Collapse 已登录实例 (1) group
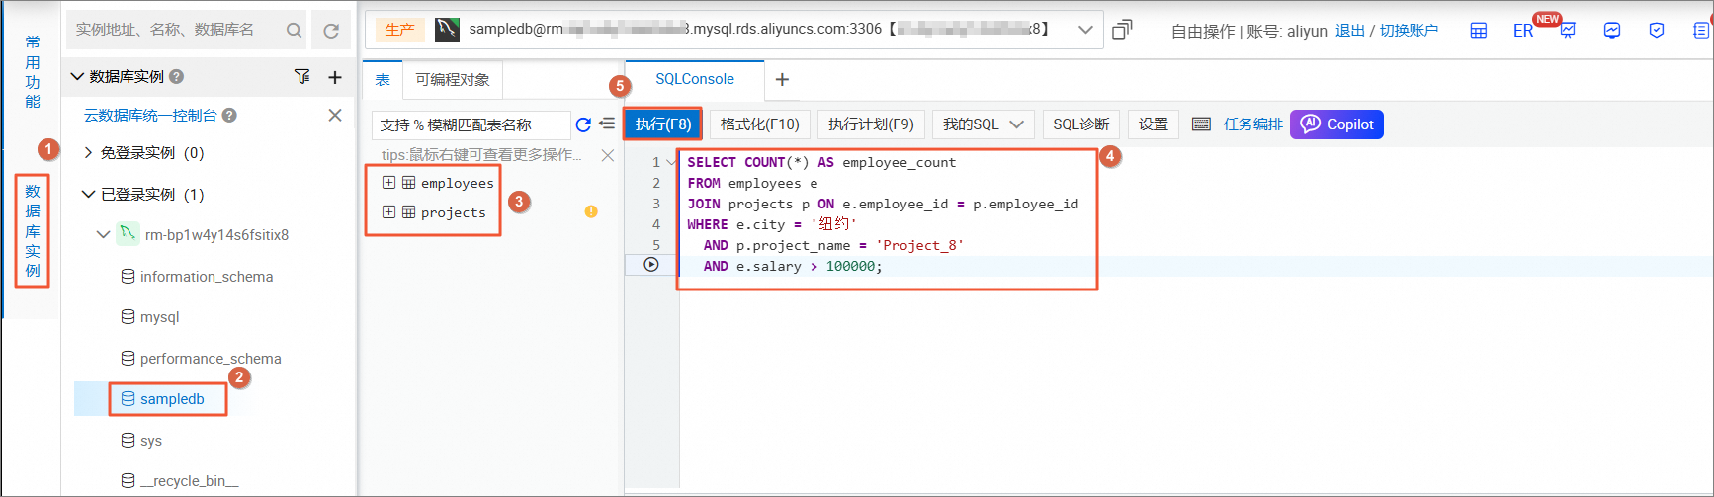1714x497 pixels. point(88,194)
